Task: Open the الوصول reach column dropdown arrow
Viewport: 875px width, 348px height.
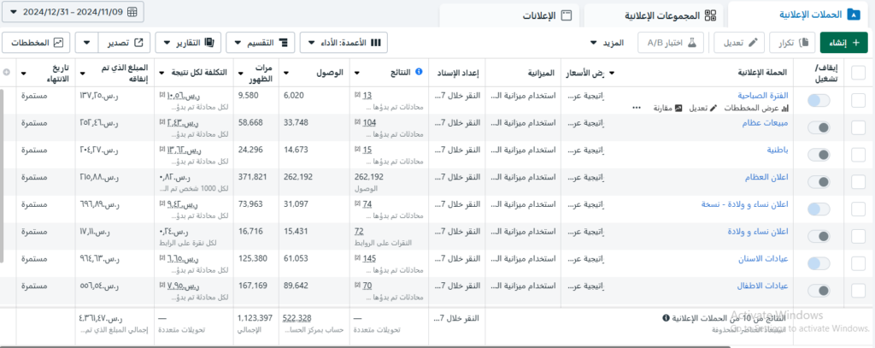Action: [287, 73]
